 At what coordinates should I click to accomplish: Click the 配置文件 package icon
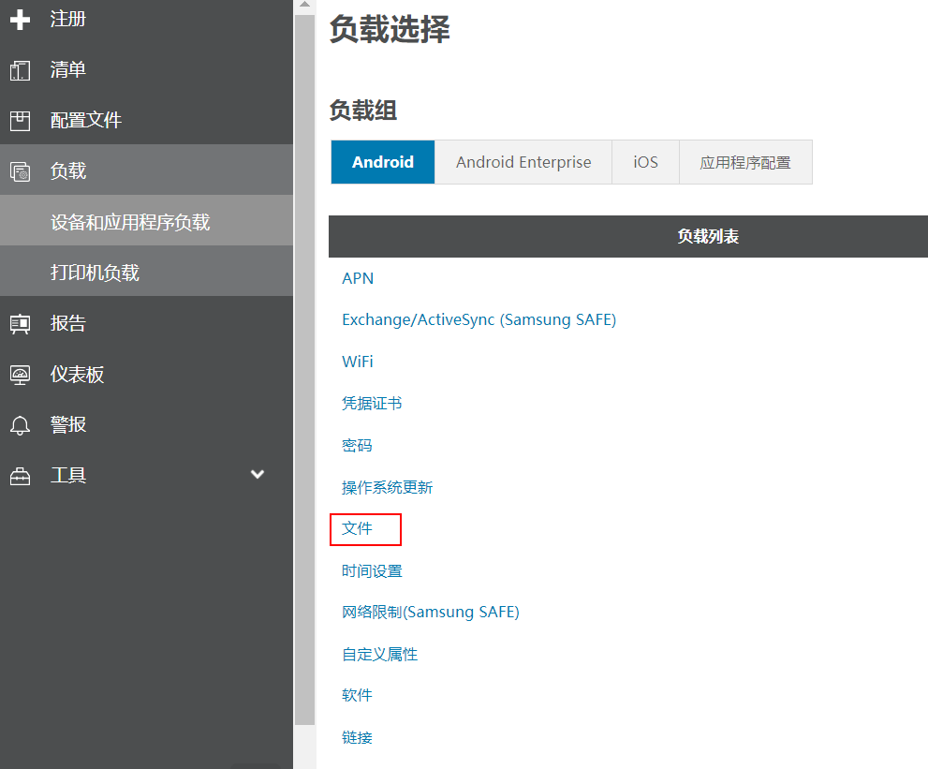coord(20,121)
